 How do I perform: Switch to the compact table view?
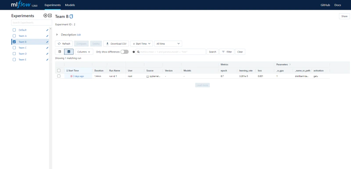[60, 52]
